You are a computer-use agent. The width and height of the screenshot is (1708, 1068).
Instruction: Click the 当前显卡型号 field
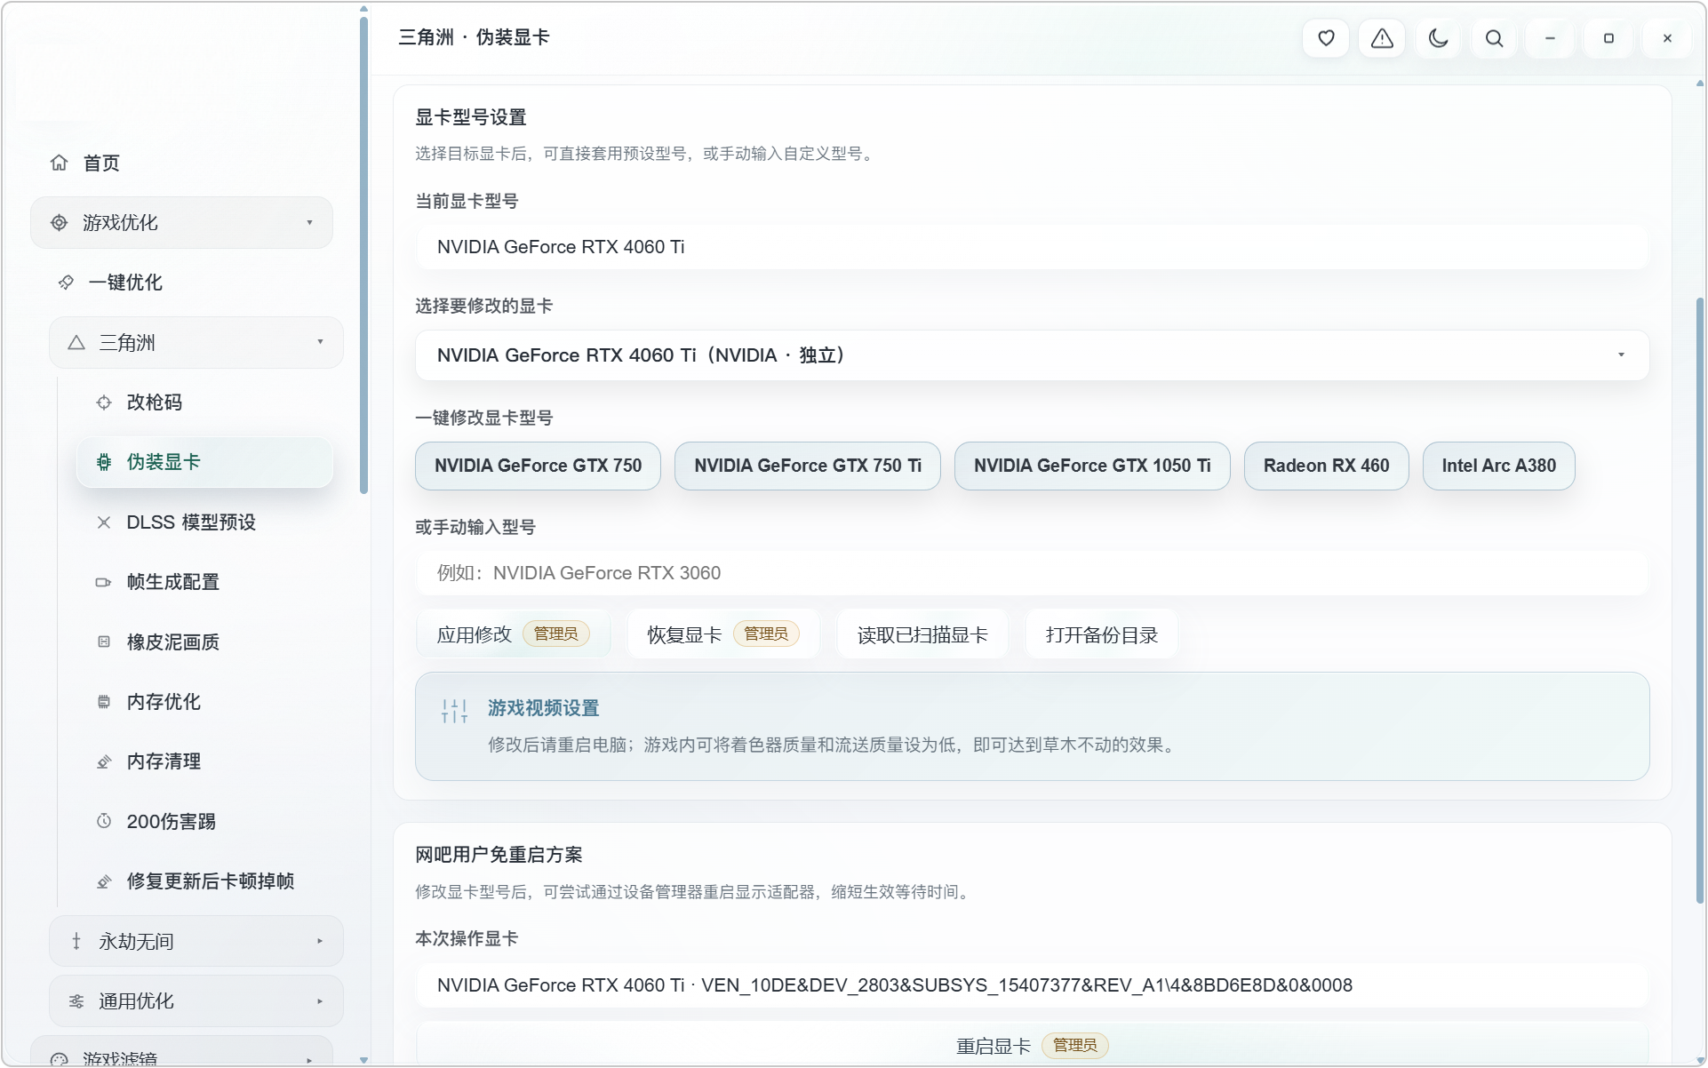tap(1032, 247)
